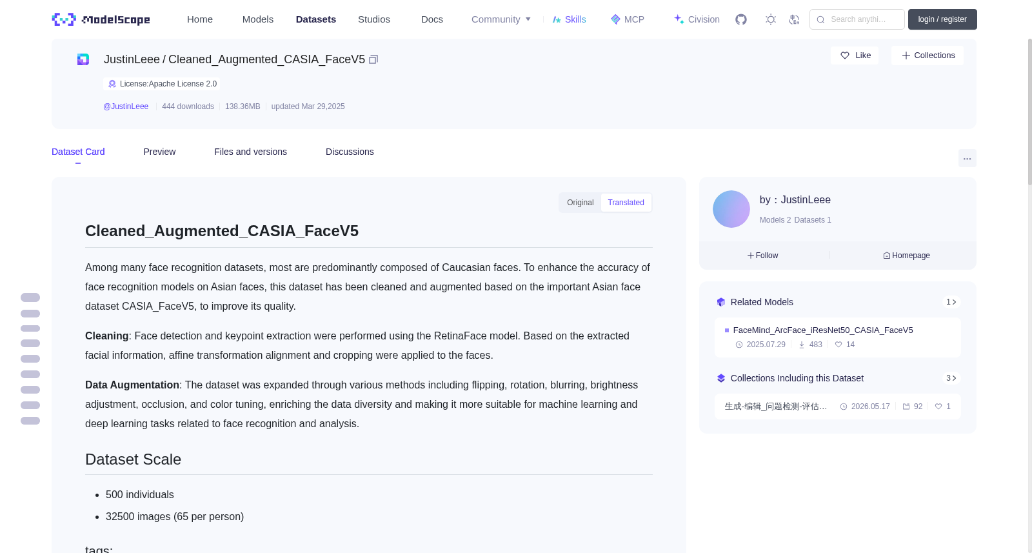The width and height of the screenshot is (1032, 553).
Task: Open the Models menu item
Action: [258, 19]
